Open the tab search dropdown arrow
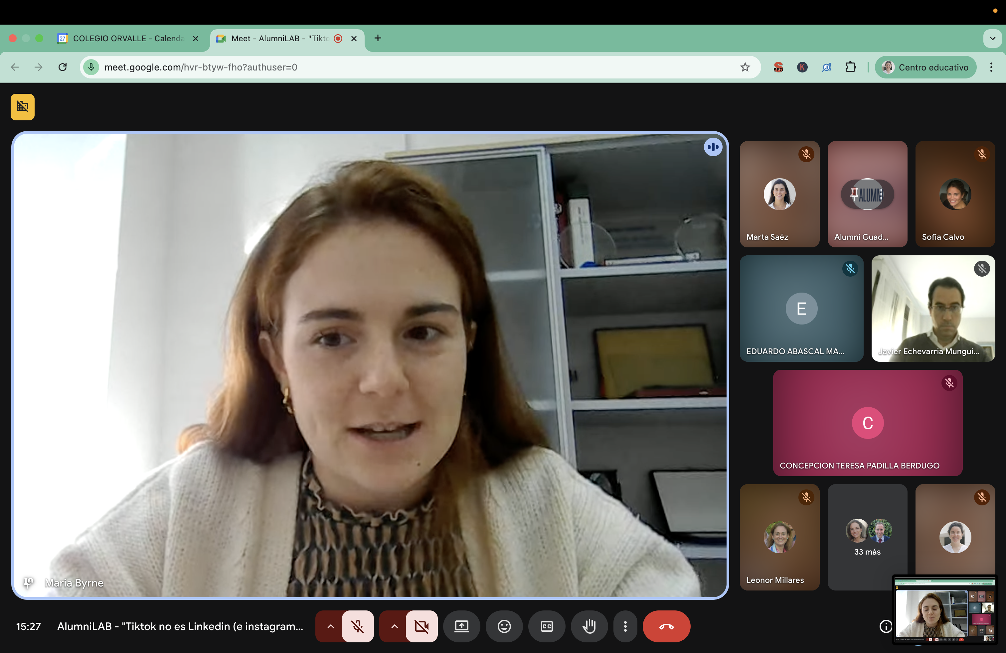This screenshot has height=653, width=1006. (x=992, y=39)
